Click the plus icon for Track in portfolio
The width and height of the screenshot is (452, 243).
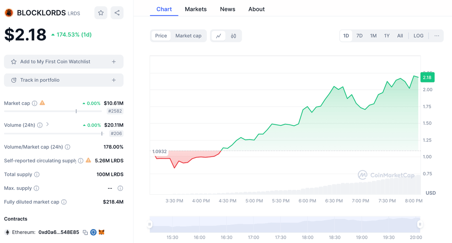pos(114,80)
